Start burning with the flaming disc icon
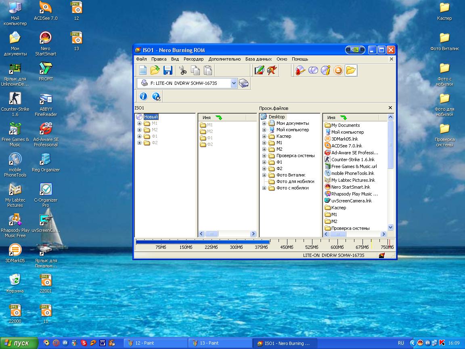 point(300,71)
